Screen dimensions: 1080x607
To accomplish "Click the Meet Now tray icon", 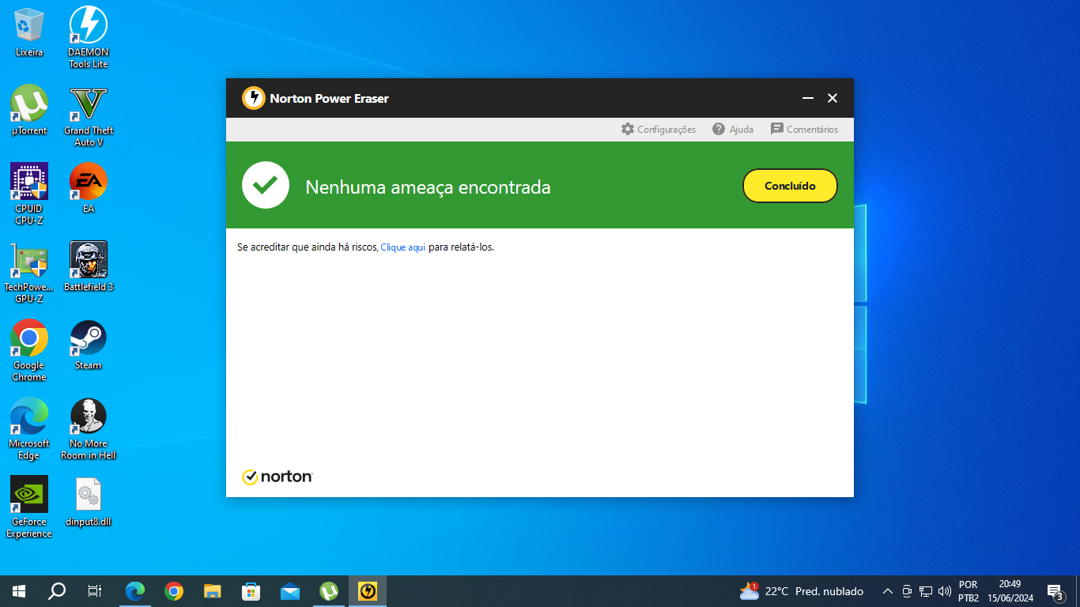I will (x=908, y=591).
